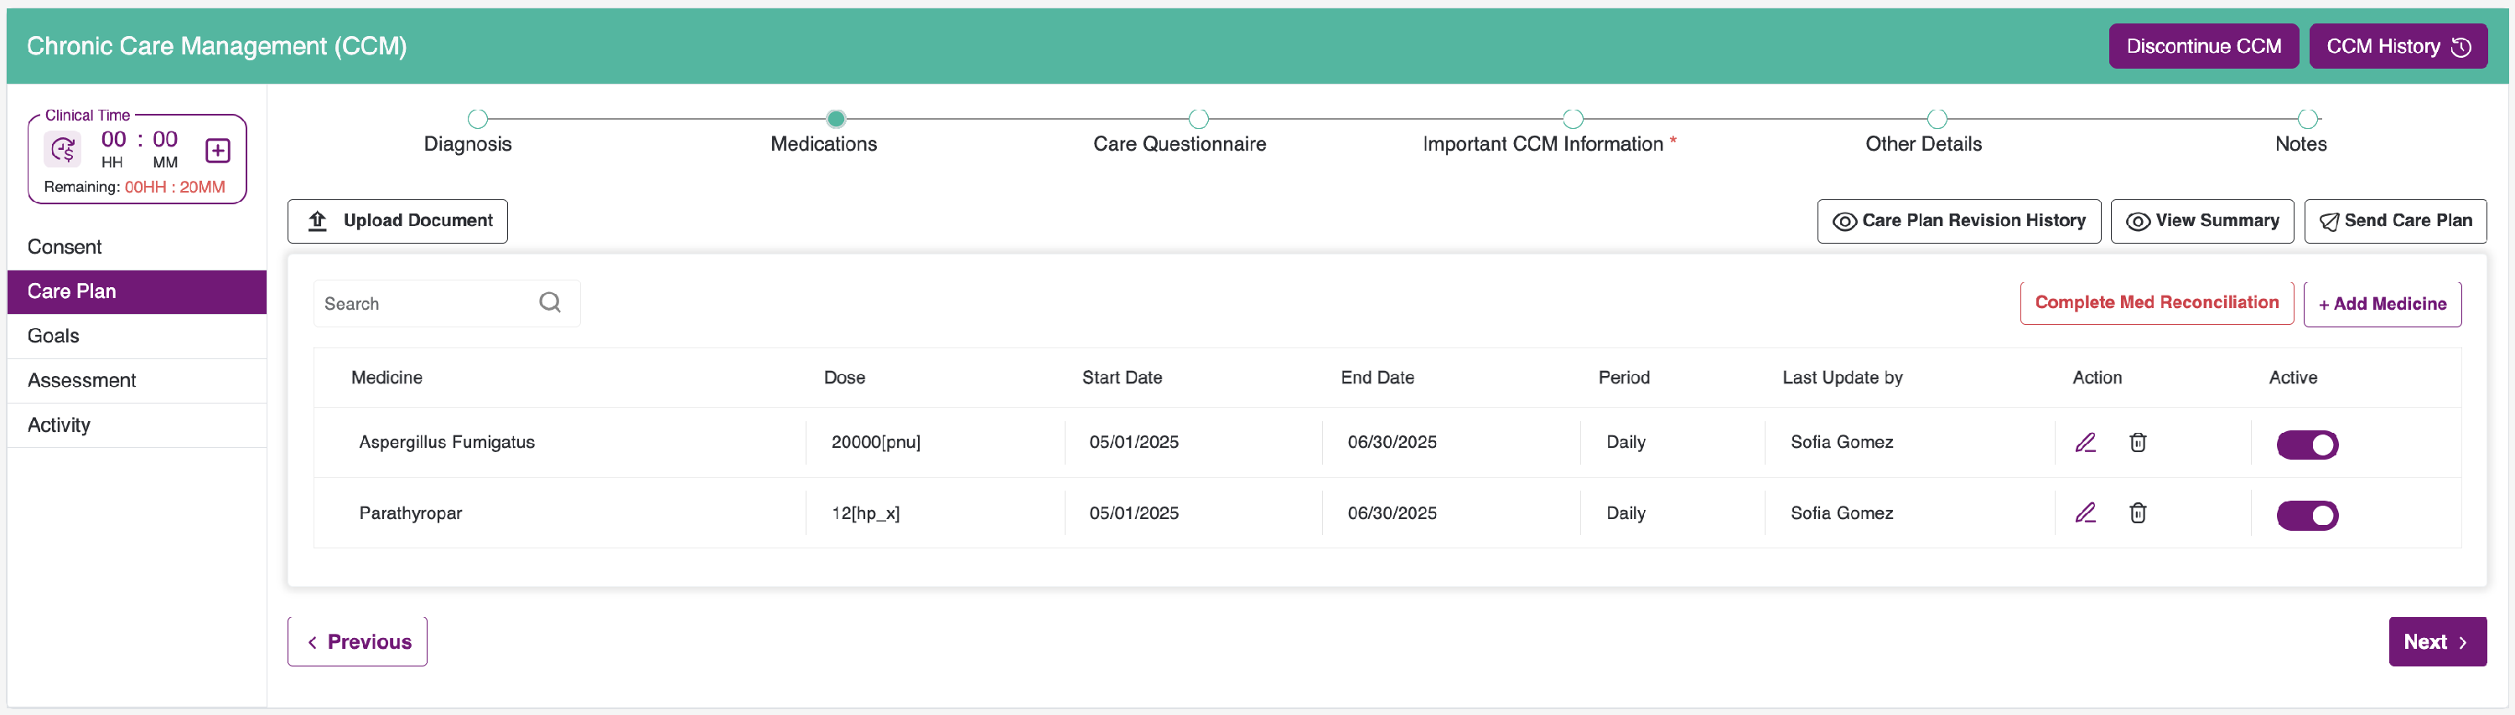The height and width of the screenshot is (715, 2515).
Task: Click Chronic Care Management (CCM) title
Action: point(217,46)
